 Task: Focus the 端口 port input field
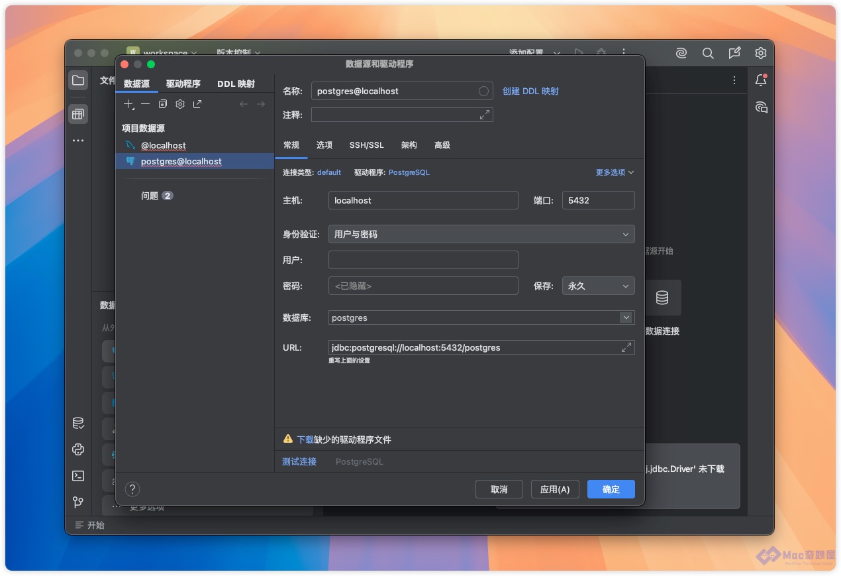pos(599,200)
